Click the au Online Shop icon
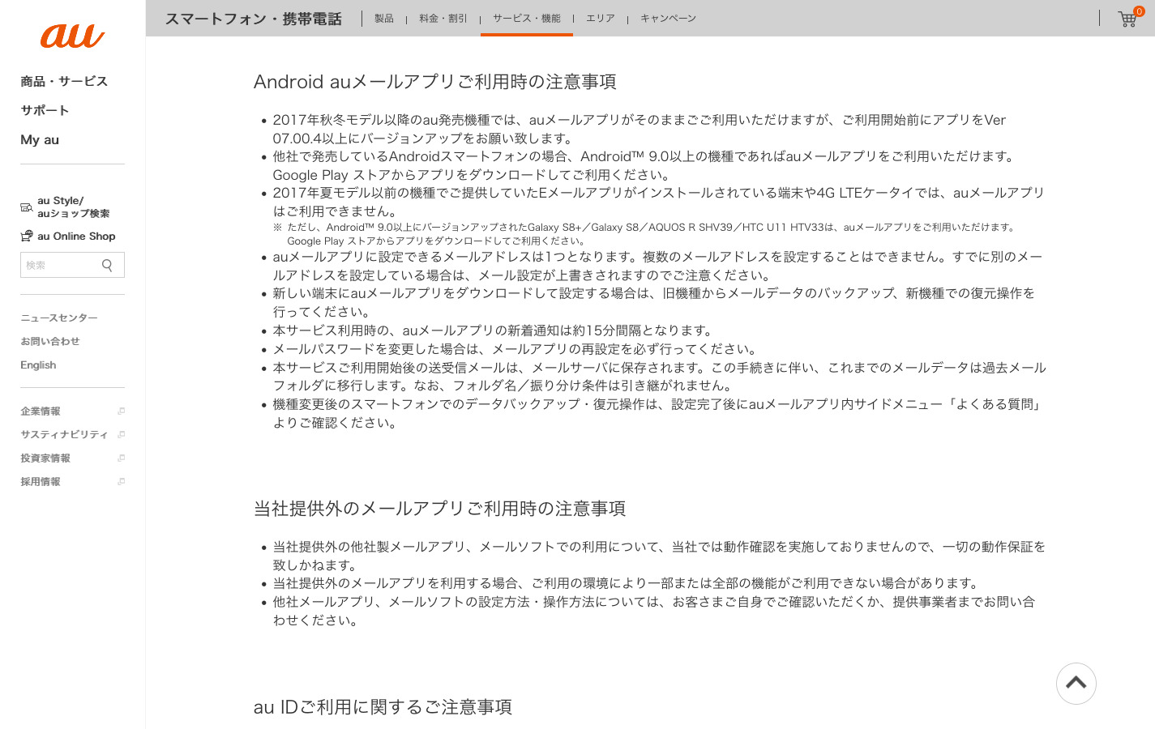This screenshot has height=729, width=1155. pyautogui.click(x=27, y=237)
